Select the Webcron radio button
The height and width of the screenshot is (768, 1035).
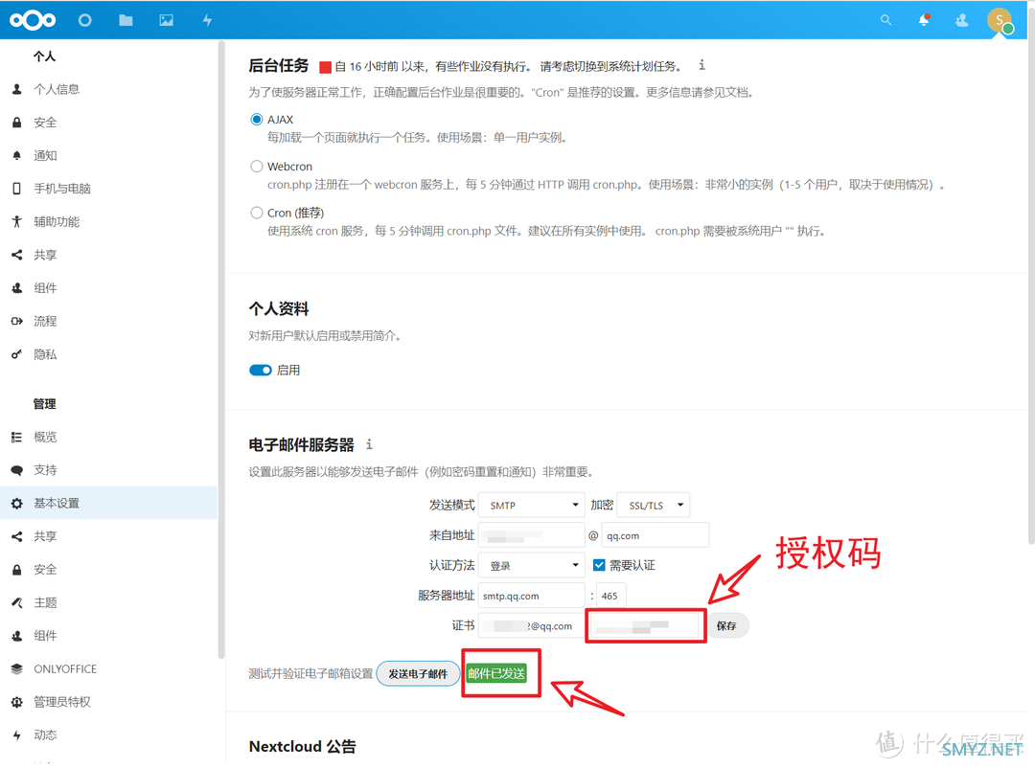[x=257, y=167]
